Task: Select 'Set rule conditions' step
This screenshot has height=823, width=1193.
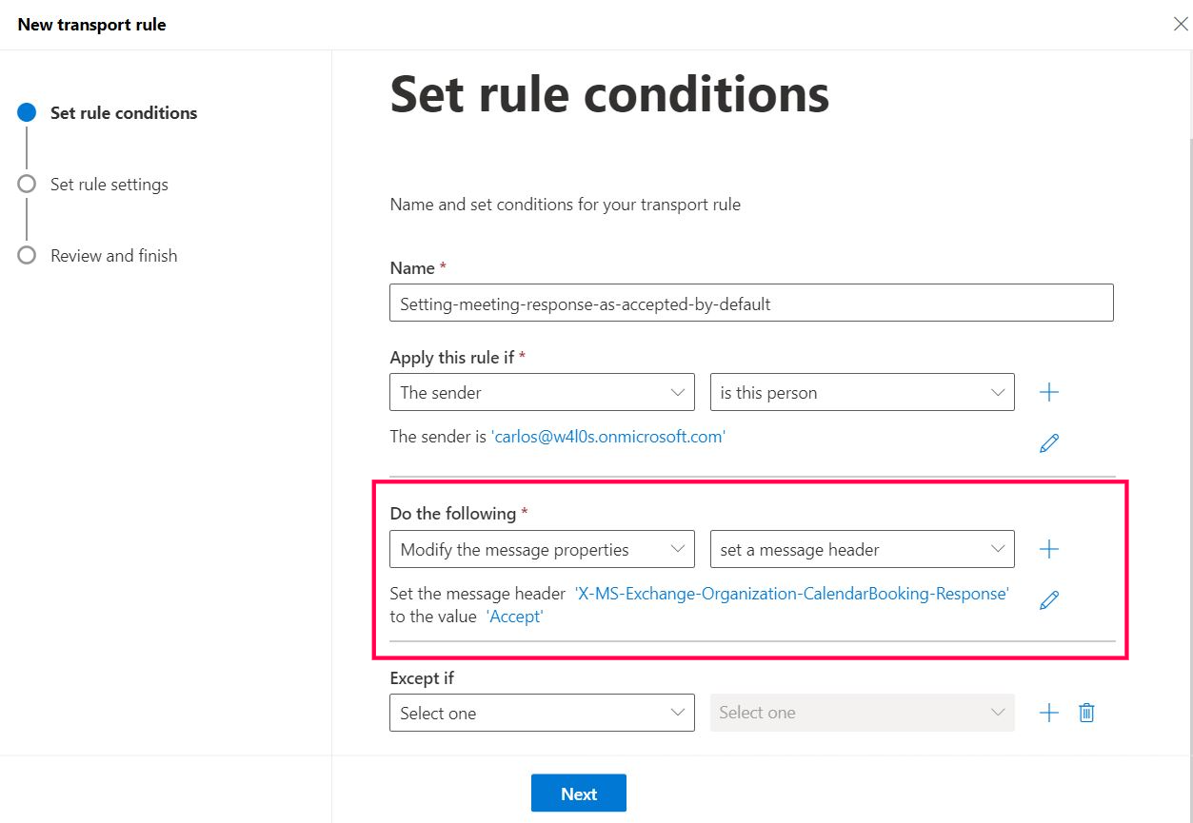Action: [123, 113]
